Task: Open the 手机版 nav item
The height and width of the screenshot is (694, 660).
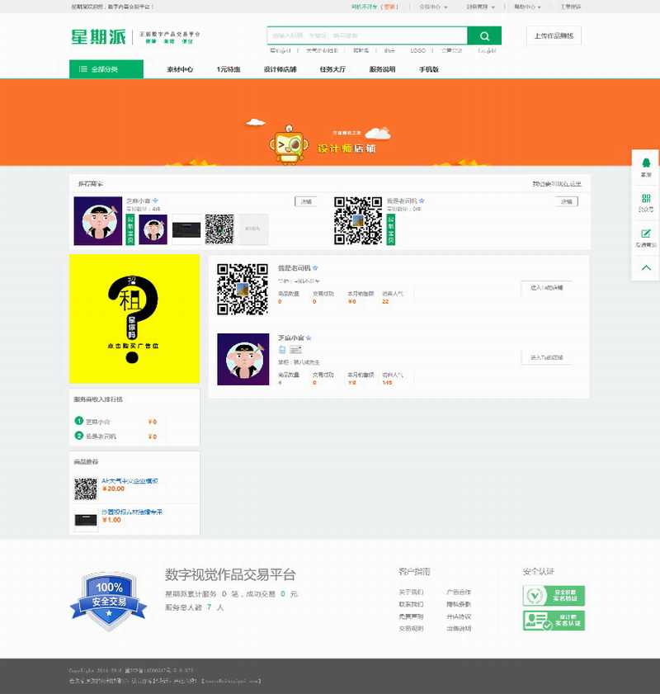Action: [429, 69]
